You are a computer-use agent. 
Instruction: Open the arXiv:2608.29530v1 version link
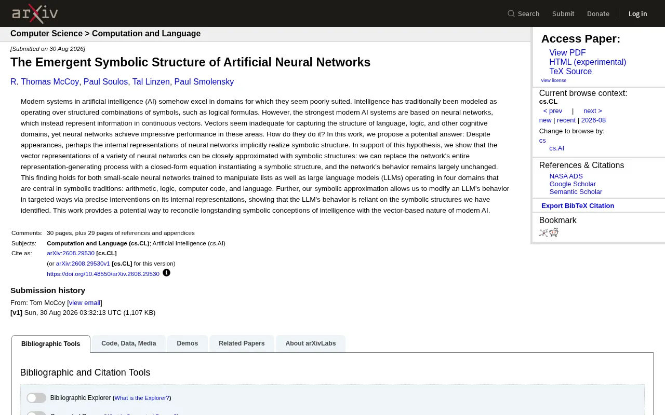[x=83, y=264]
